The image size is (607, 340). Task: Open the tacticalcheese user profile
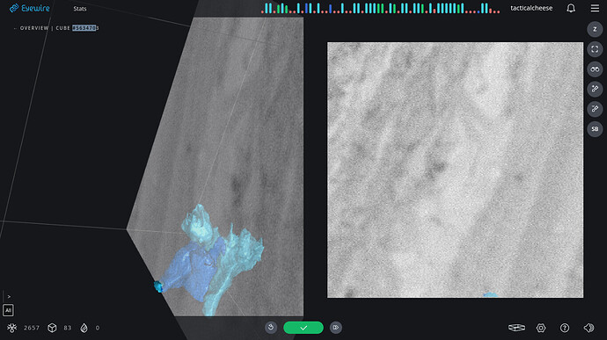tap(531, 8)
